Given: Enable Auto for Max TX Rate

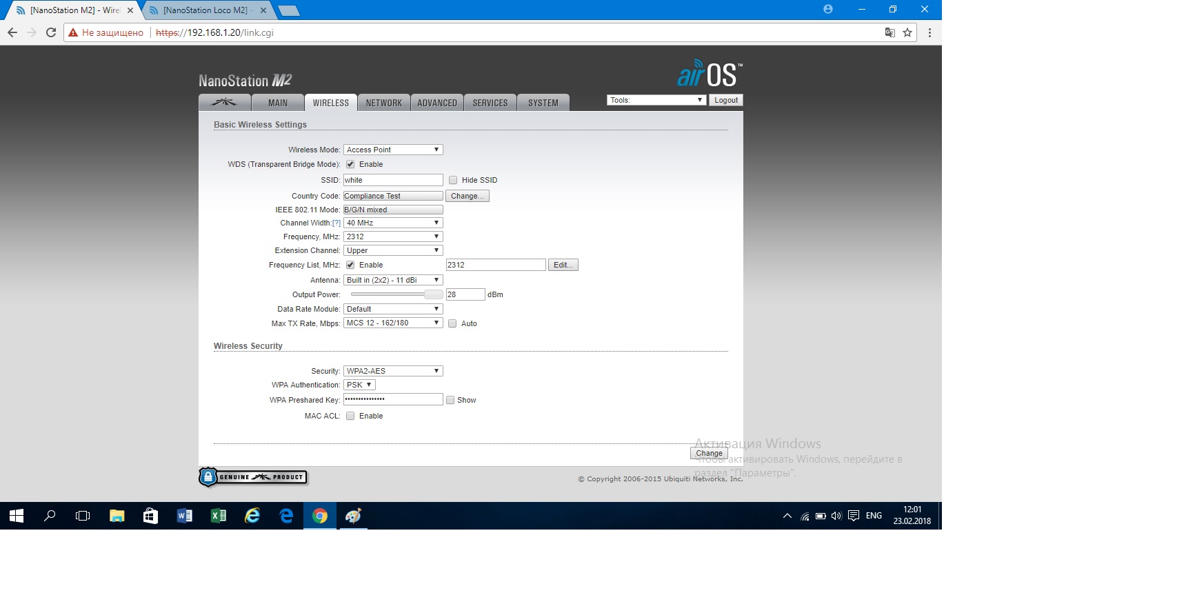Looking at the screenshot, I should click(x=452, y=323).
